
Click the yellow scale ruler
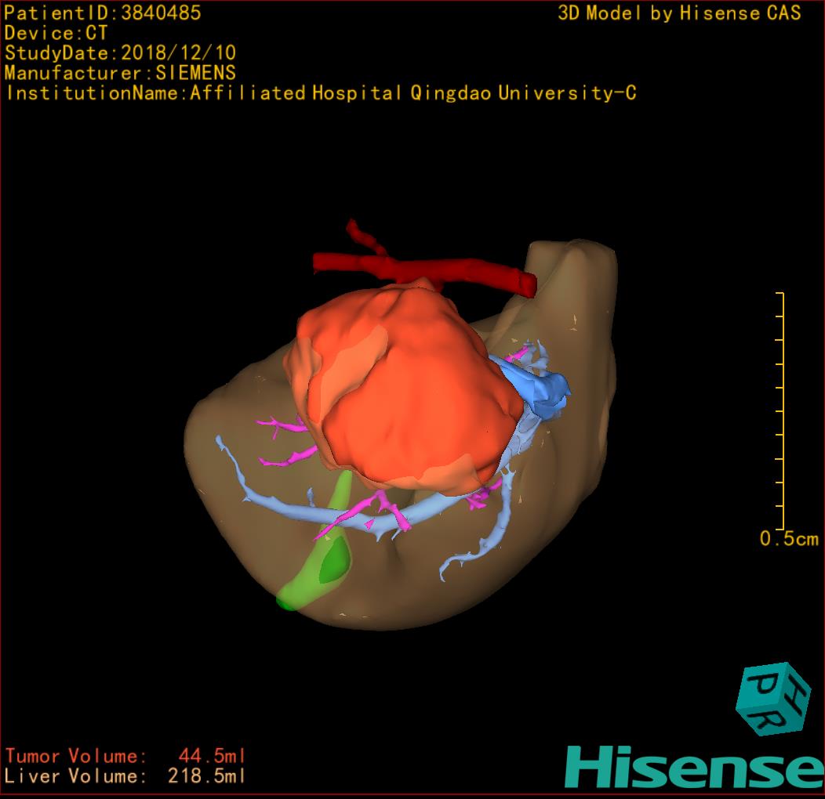[x=780, y=410]
